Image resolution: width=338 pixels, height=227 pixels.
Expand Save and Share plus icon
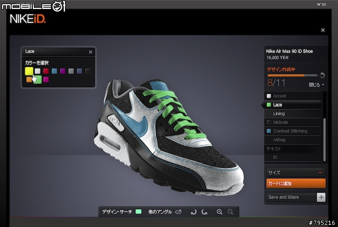click(321, 197)
